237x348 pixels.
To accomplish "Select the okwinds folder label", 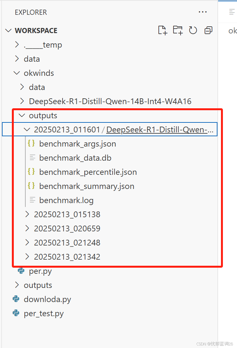I will point(39,73).
